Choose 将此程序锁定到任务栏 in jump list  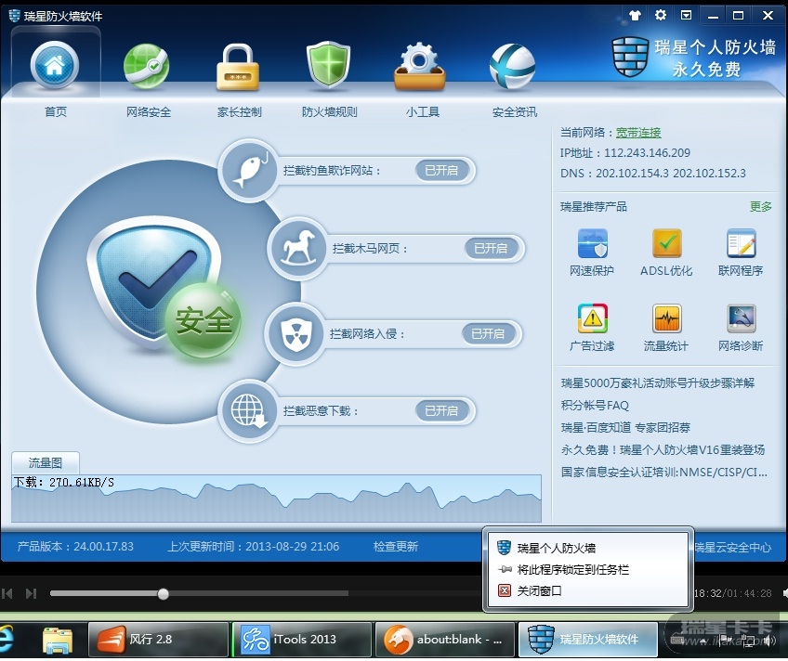[587, 569]
